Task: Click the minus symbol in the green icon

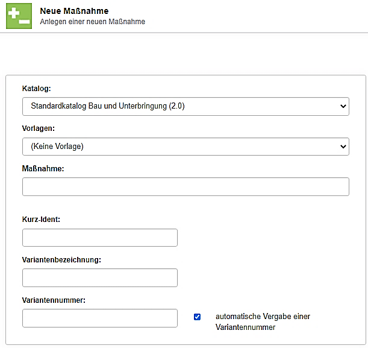Action: tap(23, 21)
